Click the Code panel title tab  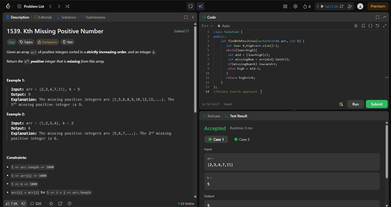pyautogui.click(x=209, y=17)
